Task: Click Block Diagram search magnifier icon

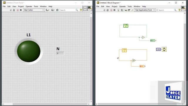Action: pos(175,10)
